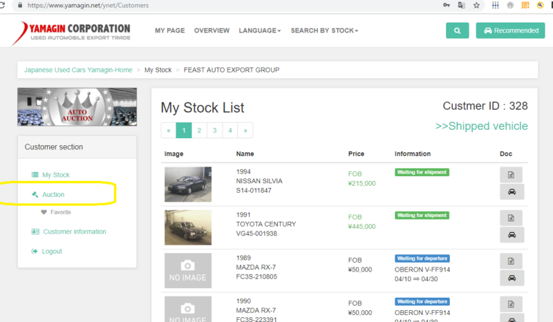Open the MY PAGE menu item

click(x=169, y=30)
